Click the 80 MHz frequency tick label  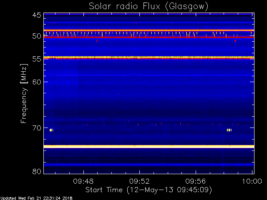click(x=37, y=171)
